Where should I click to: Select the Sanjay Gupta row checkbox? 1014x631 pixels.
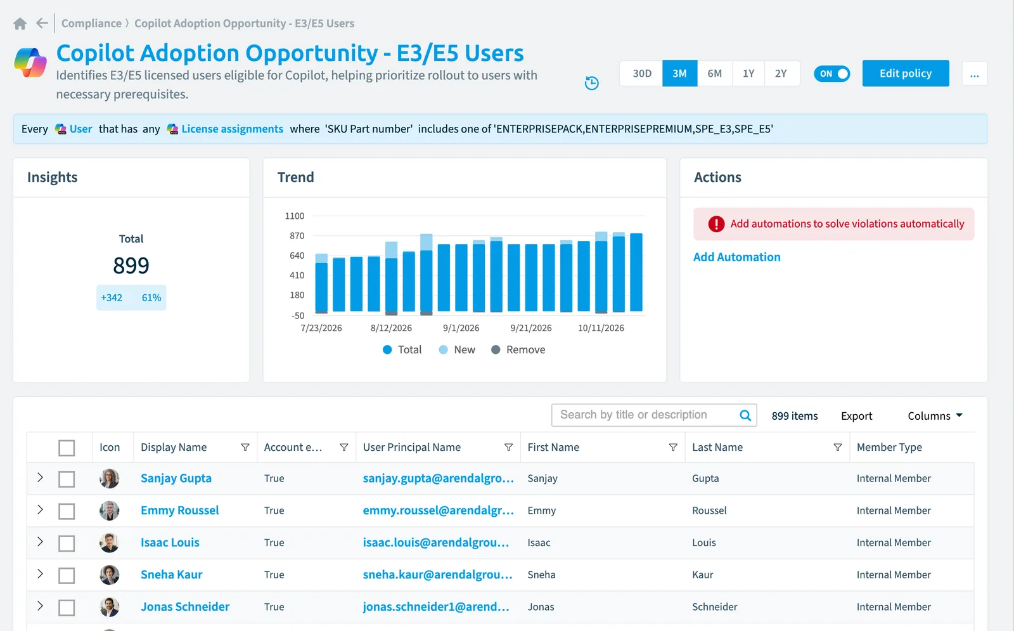(x=67, y=479)
